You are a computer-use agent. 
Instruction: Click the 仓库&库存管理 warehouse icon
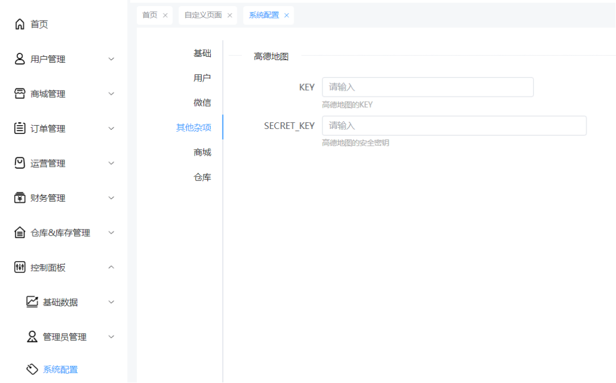point(19,232)
